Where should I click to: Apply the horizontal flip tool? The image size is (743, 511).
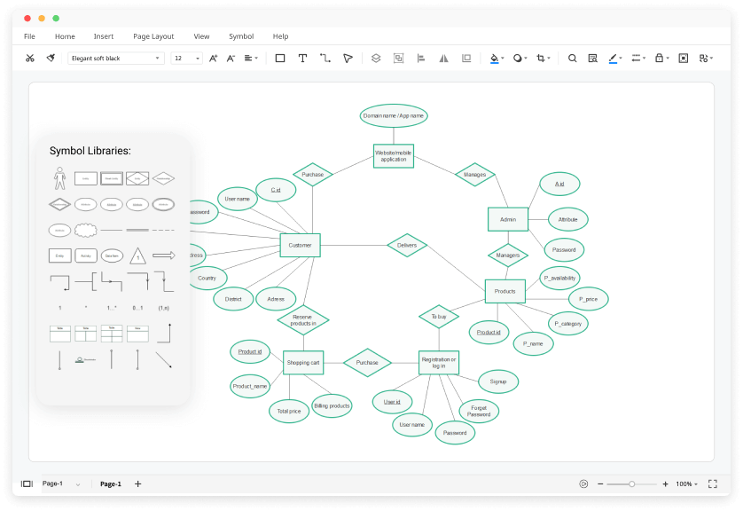pyautogui.click(x=443, y=57)
